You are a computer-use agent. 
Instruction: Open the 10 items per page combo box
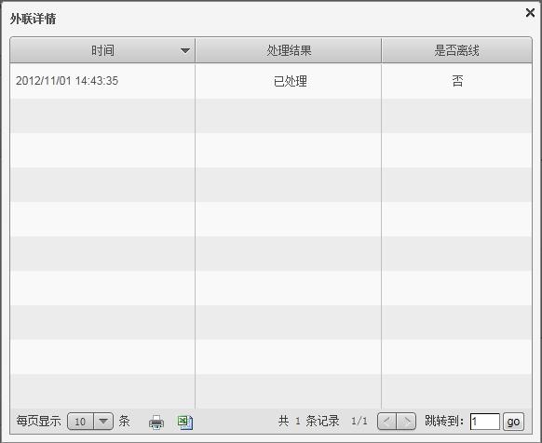point(90,422)
